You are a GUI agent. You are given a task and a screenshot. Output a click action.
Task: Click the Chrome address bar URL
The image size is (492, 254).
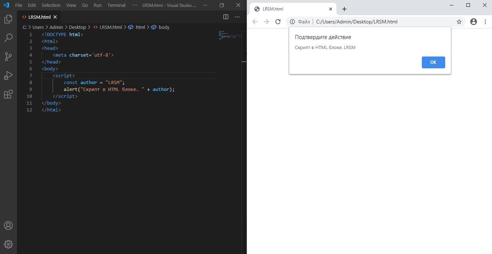[357, 22]
